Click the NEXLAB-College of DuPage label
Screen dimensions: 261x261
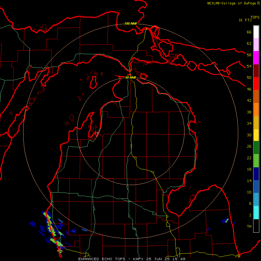pos(233,3)
